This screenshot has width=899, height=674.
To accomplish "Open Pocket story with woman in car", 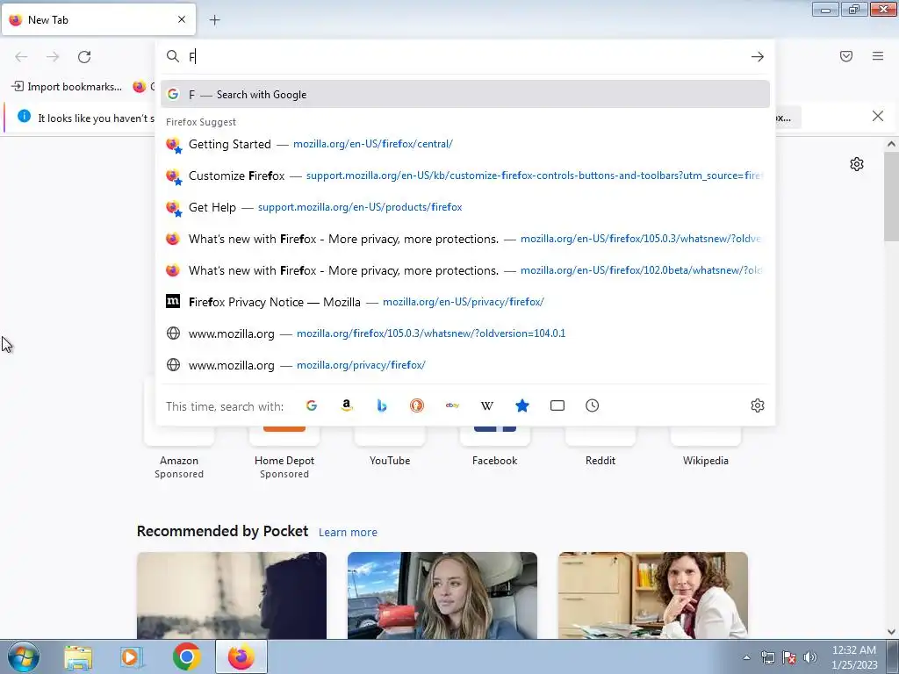I will pyautogui.click(x=442, y=596).
